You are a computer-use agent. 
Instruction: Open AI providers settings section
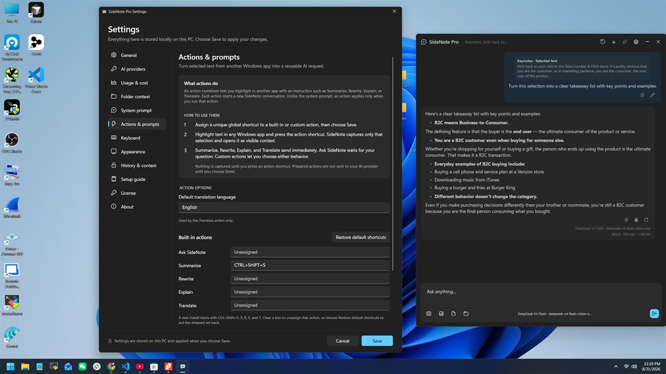pos(137,69)
